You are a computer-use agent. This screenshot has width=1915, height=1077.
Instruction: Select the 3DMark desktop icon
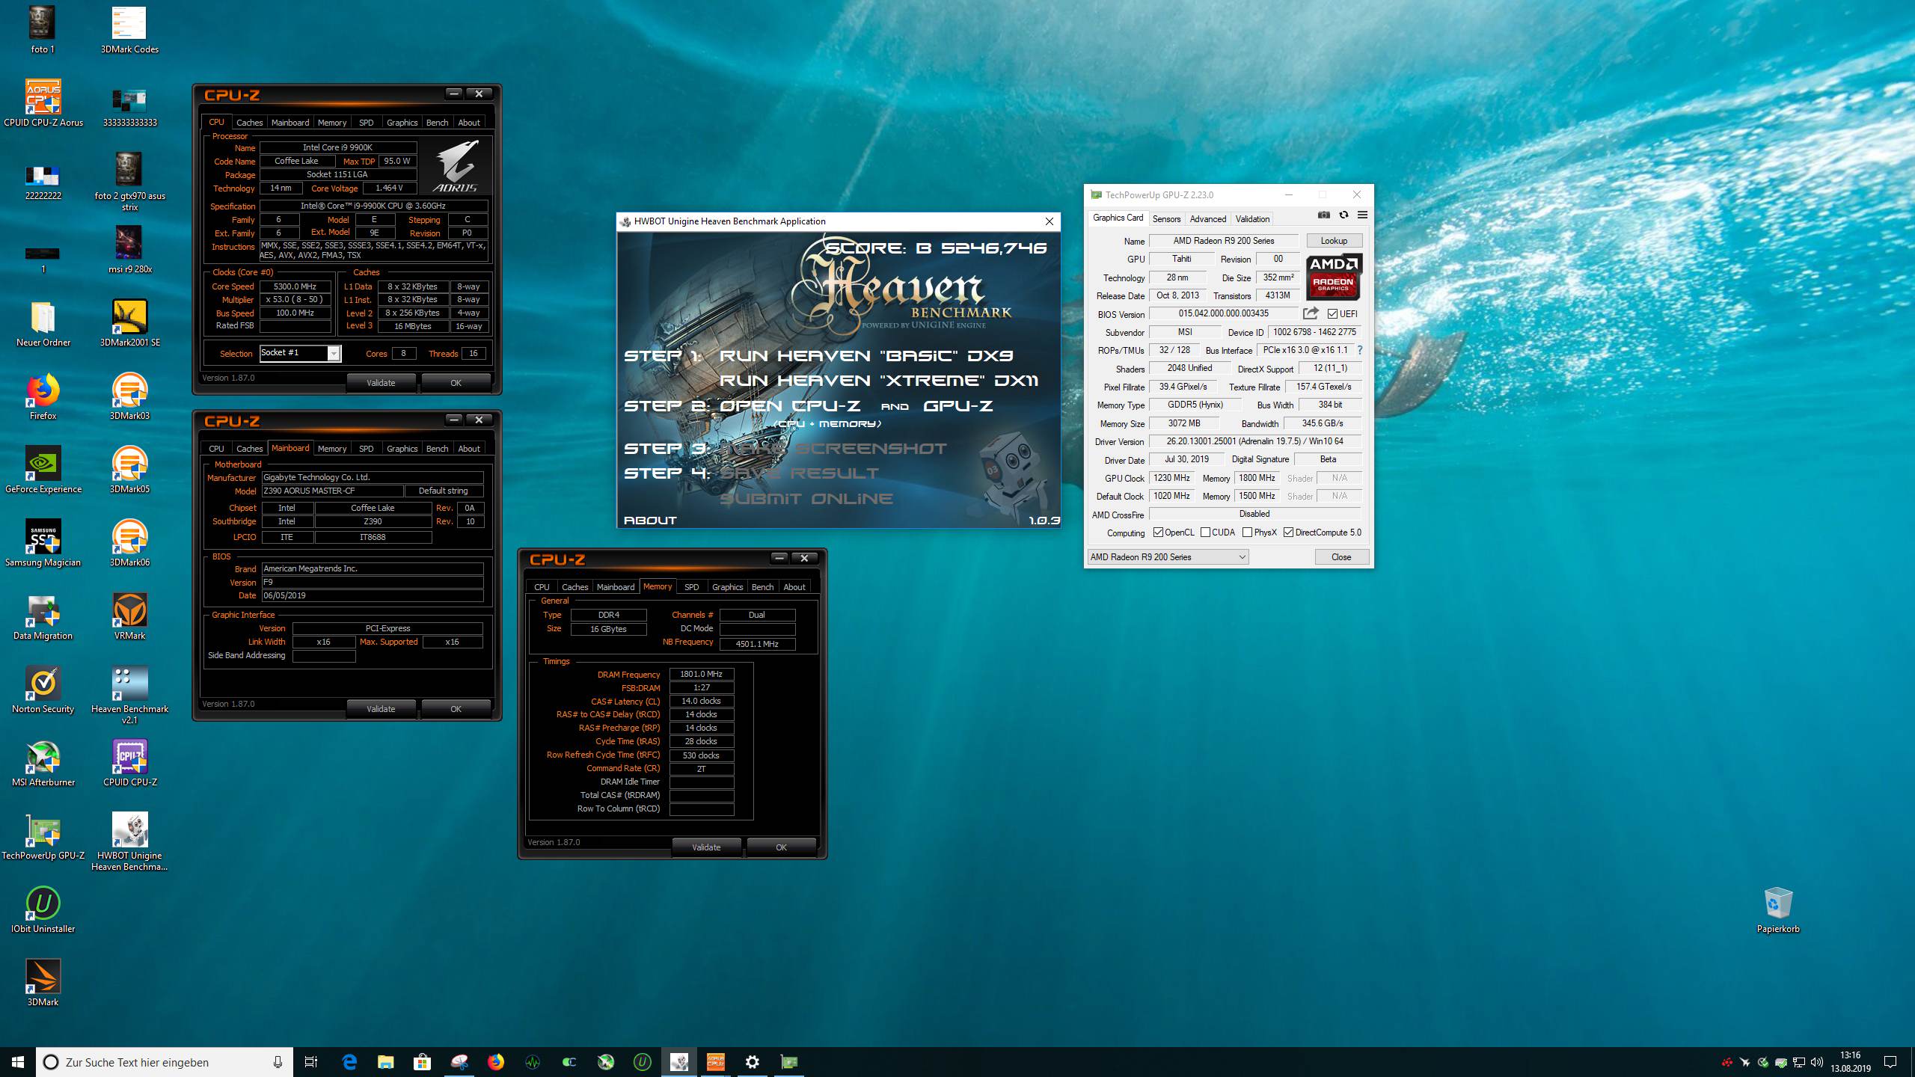43,983
